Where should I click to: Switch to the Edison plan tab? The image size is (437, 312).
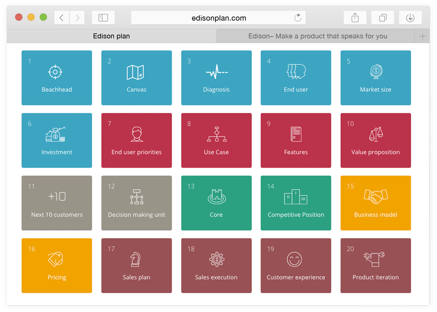[111, 36]
